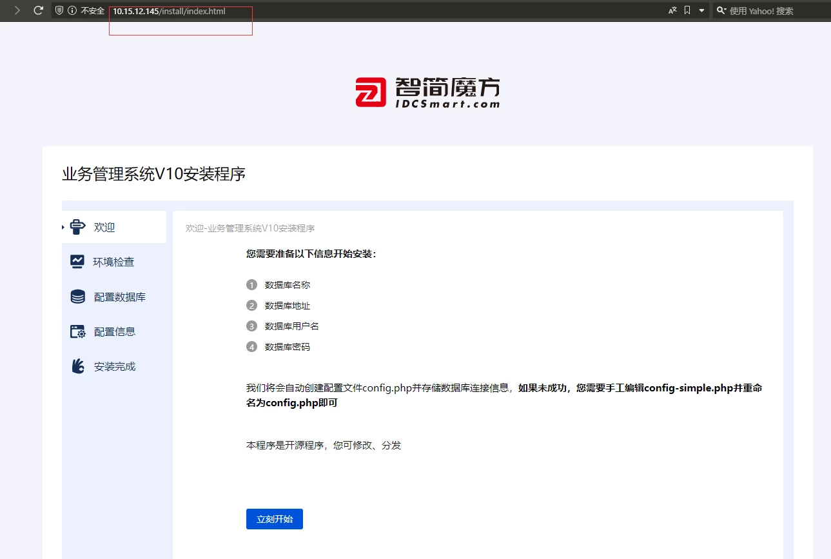Click the translate page icon
The width and height of the screenshot is (831, 559).
pyautogui.click(x=672, y=11)
